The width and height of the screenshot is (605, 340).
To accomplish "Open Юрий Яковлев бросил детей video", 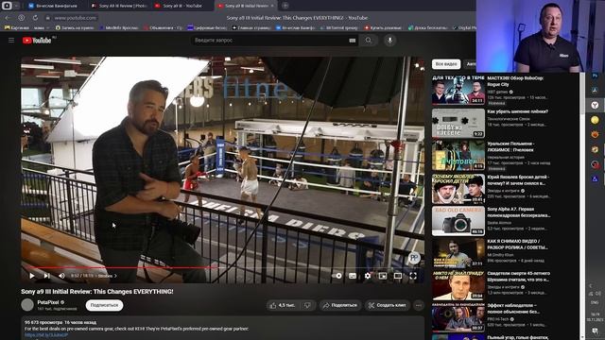I will tap(458, 189).
